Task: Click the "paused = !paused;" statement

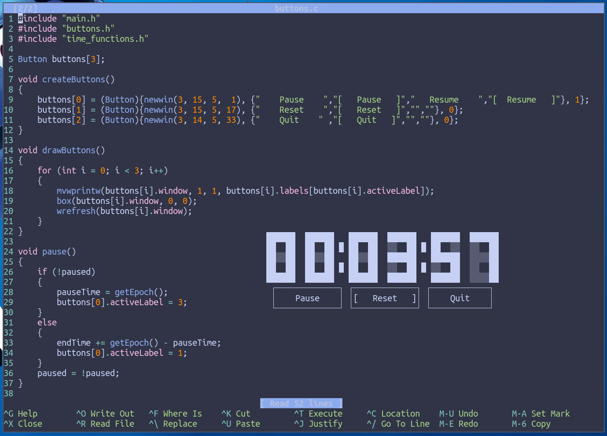Action: click(78, 373)
